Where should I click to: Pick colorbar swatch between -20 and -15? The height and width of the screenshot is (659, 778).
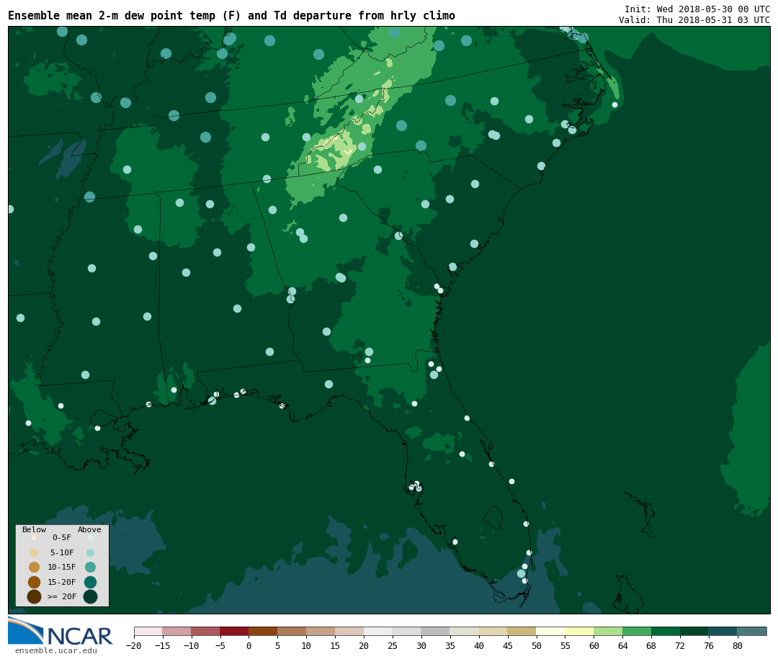coord(148,631)
